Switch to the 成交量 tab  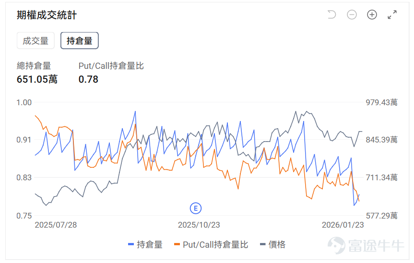[35, 41]
